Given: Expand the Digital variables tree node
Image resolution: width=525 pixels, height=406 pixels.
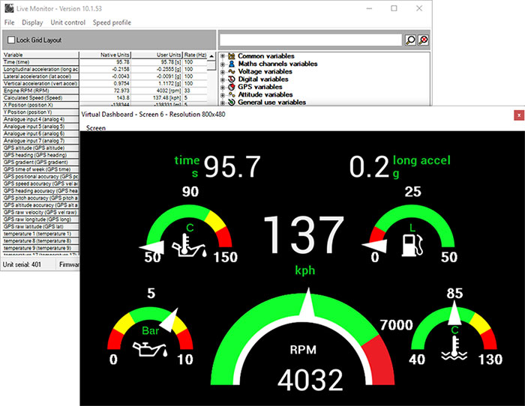Looking at the screenshot, I should coord(223,79).
